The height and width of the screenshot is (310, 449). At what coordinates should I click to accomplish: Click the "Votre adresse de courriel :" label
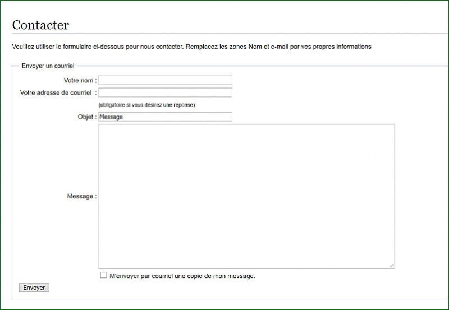(x=58, y=92)
